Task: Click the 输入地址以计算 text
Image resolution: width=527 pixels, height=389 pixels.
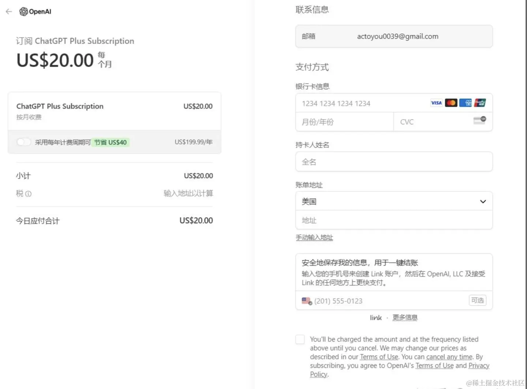Action: 188,193
